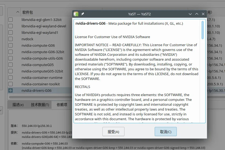
Task: Select the nvidia-compute-G06-32bit package name
Action: 43,52
